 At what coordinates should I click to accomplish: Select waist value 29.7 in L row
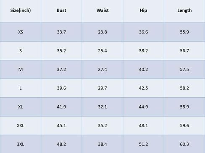point(102,88)
